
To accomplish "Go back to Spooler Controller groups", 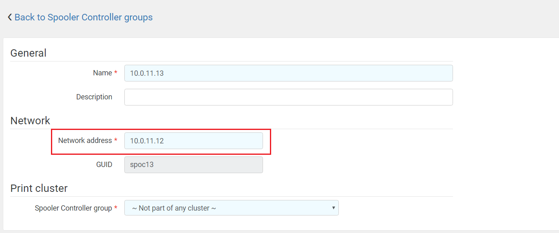I will 83,18.
